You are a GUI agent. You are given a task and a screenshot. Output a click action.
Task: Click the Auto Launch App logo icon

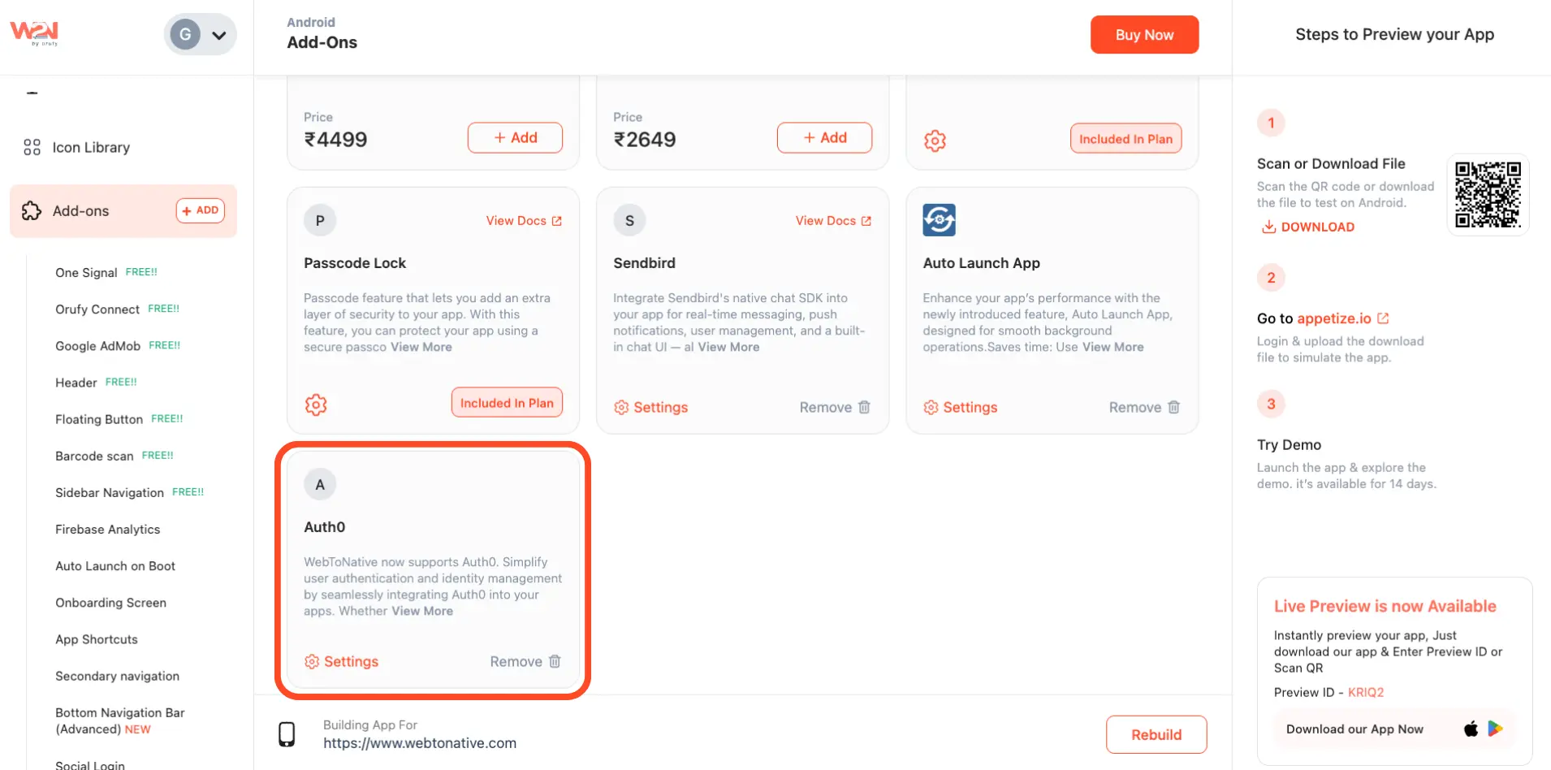tap(939, 220)
